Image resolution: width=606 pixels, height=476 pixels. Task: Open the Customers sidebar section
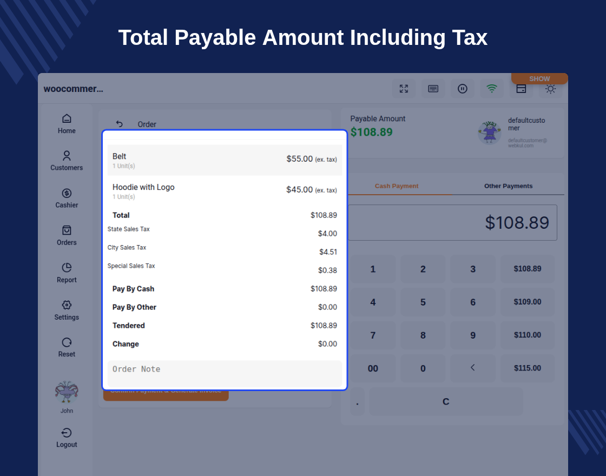point(67,161)
